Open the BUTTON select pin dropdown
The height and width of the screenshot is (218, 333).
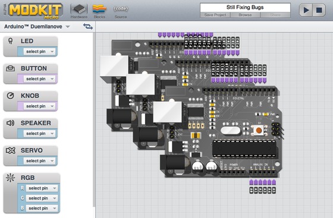tap(39, 79)
